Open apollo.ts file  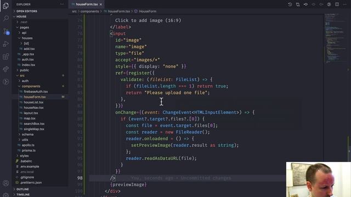[x=28, y=145]
